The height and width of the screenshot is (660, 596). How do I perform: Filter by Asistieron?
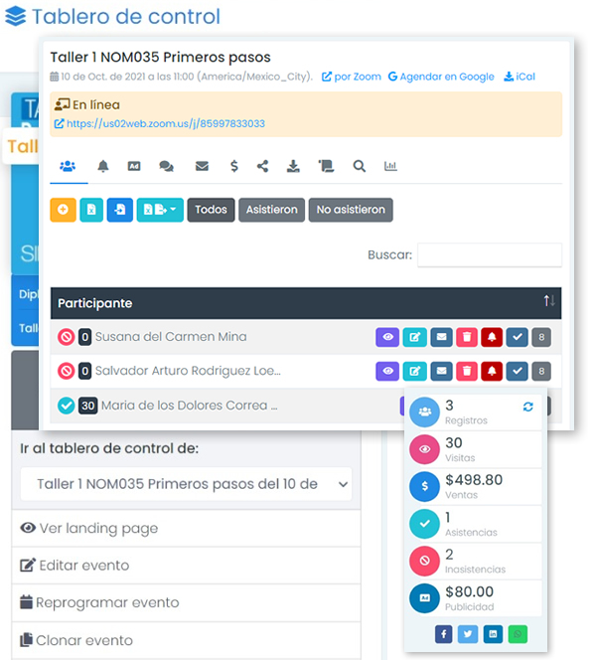(x=272, y=210)
